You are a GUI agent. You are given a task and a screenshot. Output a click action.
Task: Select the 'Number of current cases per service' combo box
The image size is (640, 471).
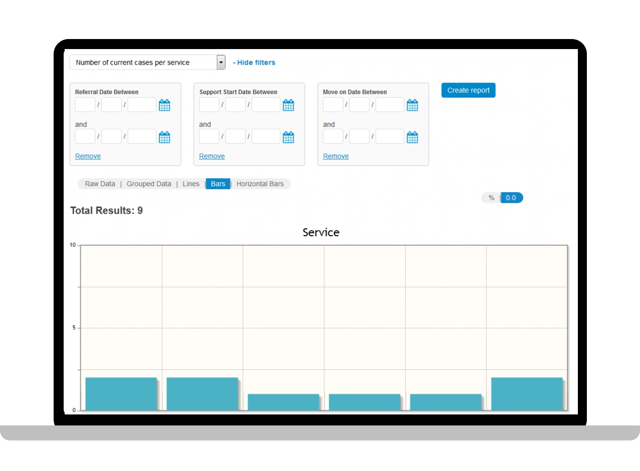[x=143, y=63]
